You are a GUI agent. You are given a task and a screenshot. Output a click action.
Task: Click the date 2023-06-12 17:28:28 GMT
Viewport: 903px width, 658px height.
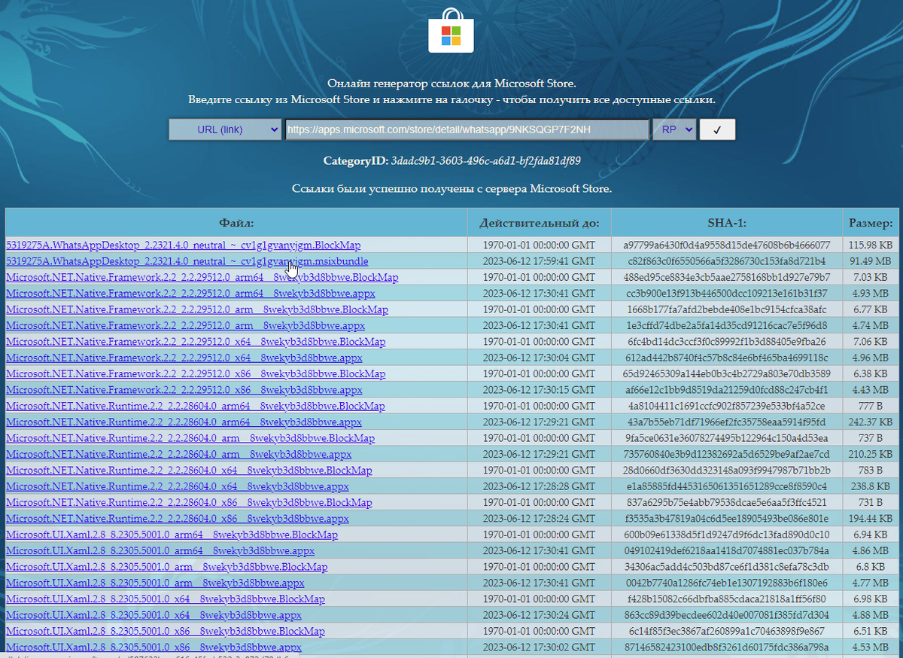click(540, 487)
